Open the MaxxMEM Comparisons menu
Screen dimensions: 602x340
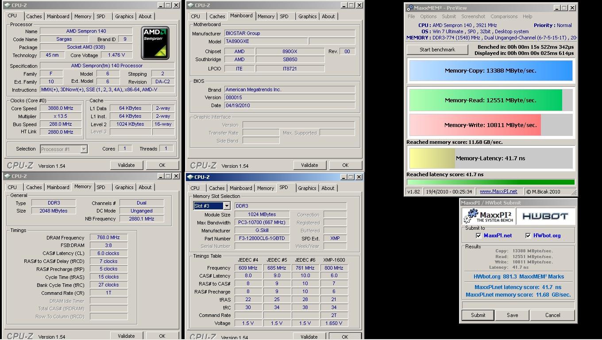coord(504,16)
